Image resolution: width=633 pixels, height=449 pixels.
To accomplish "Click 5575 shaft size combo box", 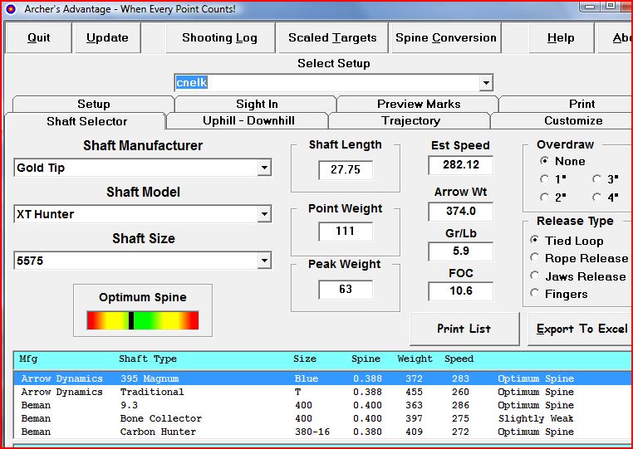I will click(142, 261).
